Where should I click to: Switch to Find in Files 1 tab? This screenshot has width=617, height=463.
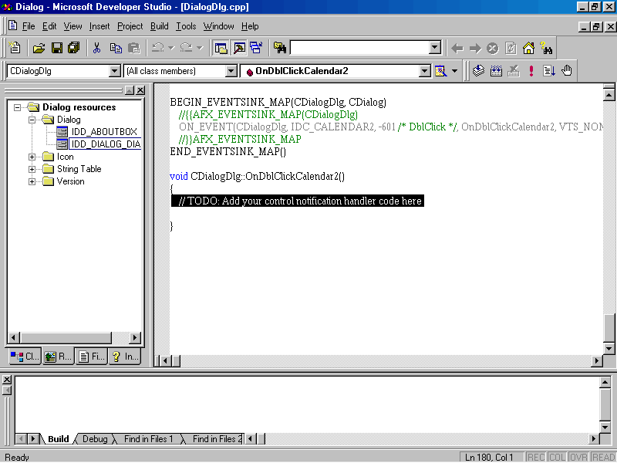(148, 439)
